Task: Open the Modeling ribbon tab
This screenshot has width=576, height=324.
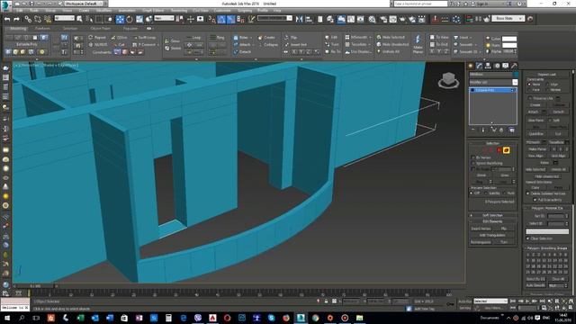Action: coord(18,28)
